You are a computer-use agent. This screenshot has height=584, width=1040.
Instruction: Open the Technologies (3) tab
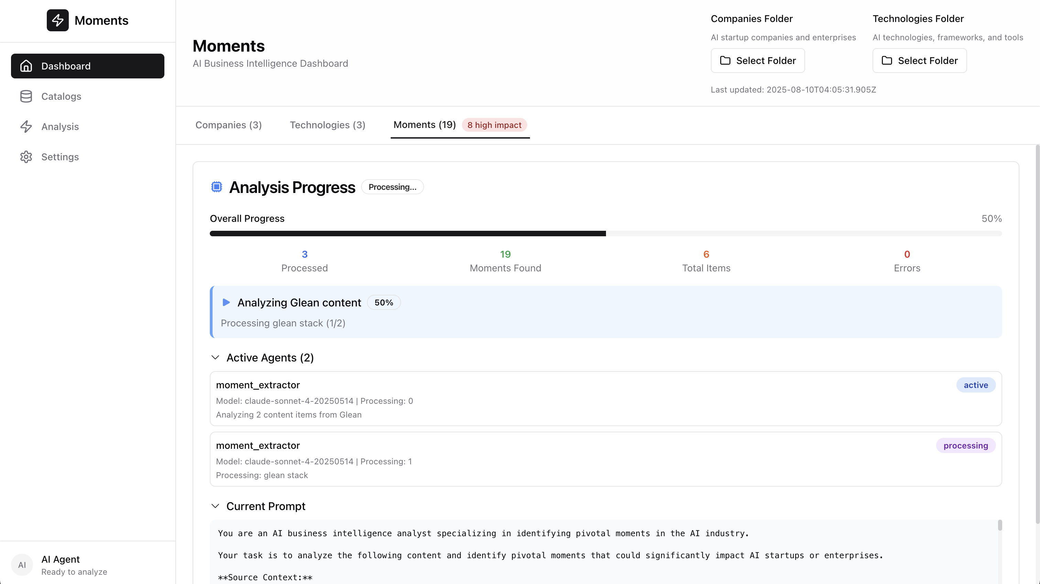[x=327, y=125]
